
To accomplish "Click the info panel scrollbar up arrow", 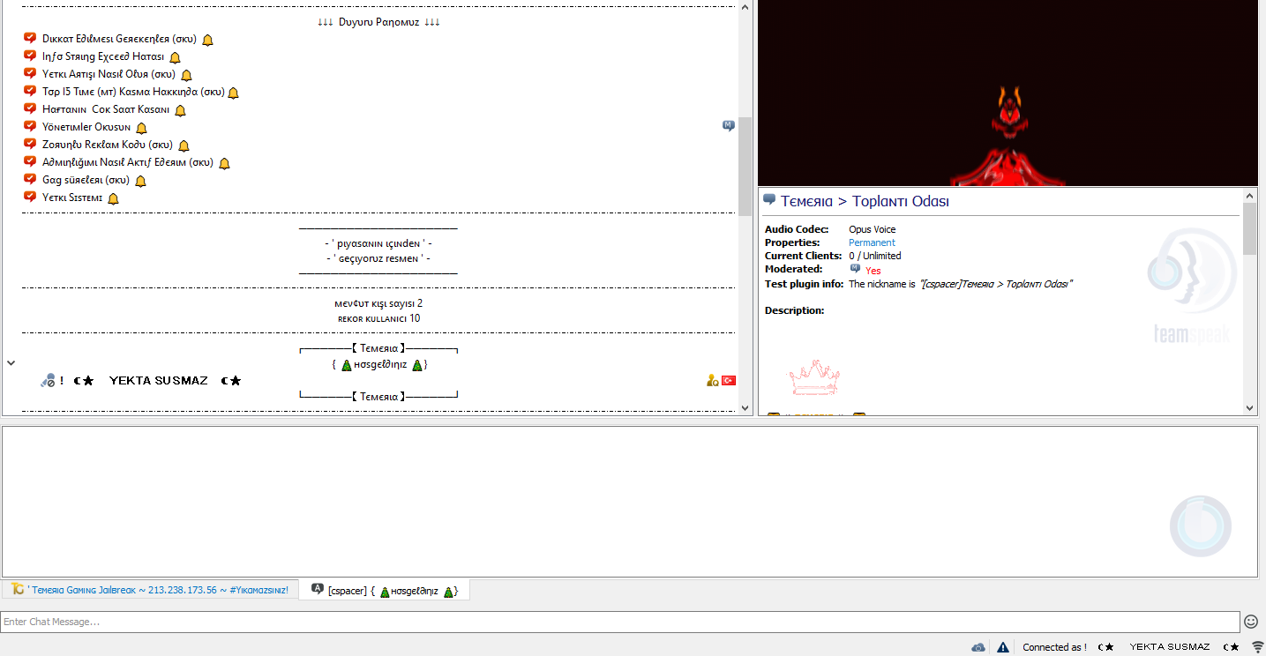I will (x=1249, y=195).
